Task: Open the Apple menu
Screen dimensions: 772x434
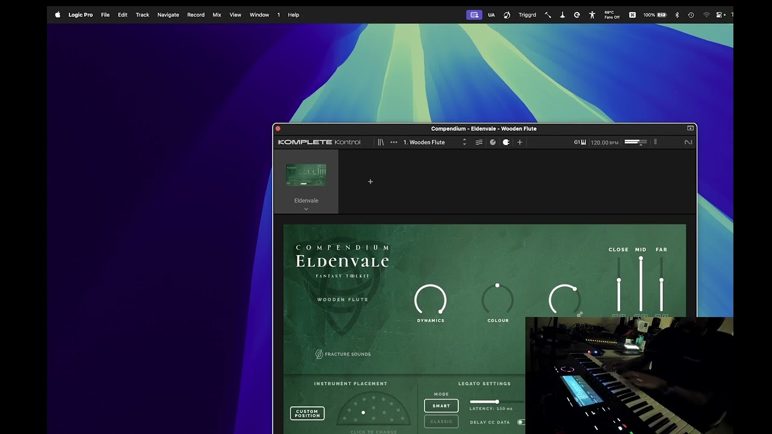Action: tap(57, 14)
